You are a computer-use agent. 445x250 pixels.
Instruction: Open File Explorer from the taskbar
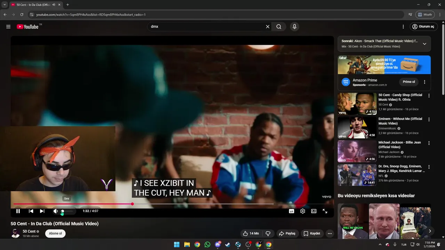(187, 244)
